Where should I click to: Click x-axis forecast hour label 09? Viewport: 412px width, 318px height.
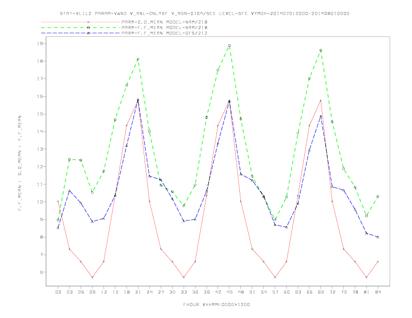point(92,292)
